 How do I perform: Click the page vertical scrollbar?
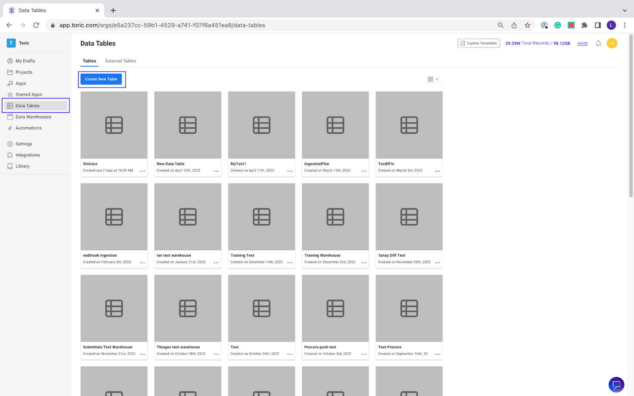click(x=631, y=116)
